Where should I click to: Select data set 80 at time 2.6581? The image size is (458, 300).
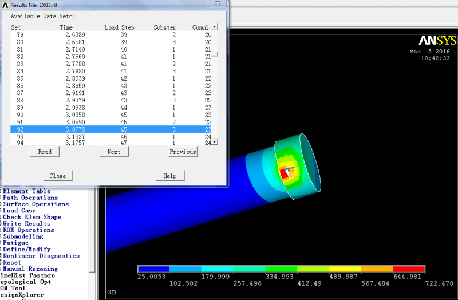110,42
